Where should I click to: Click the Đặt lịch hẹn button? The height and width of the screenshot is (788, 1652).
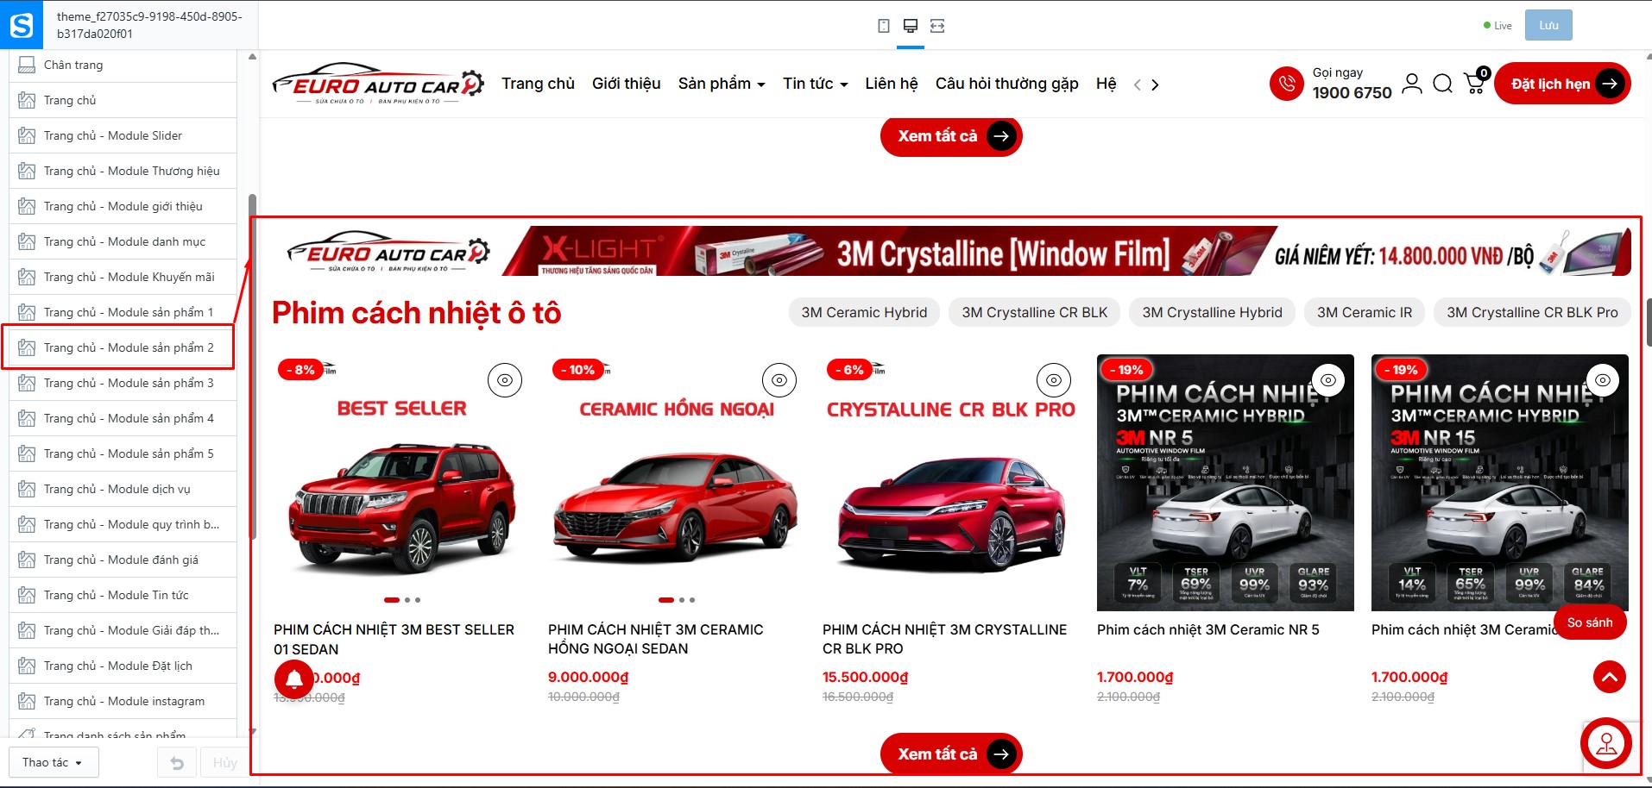tap(1562, 84)
